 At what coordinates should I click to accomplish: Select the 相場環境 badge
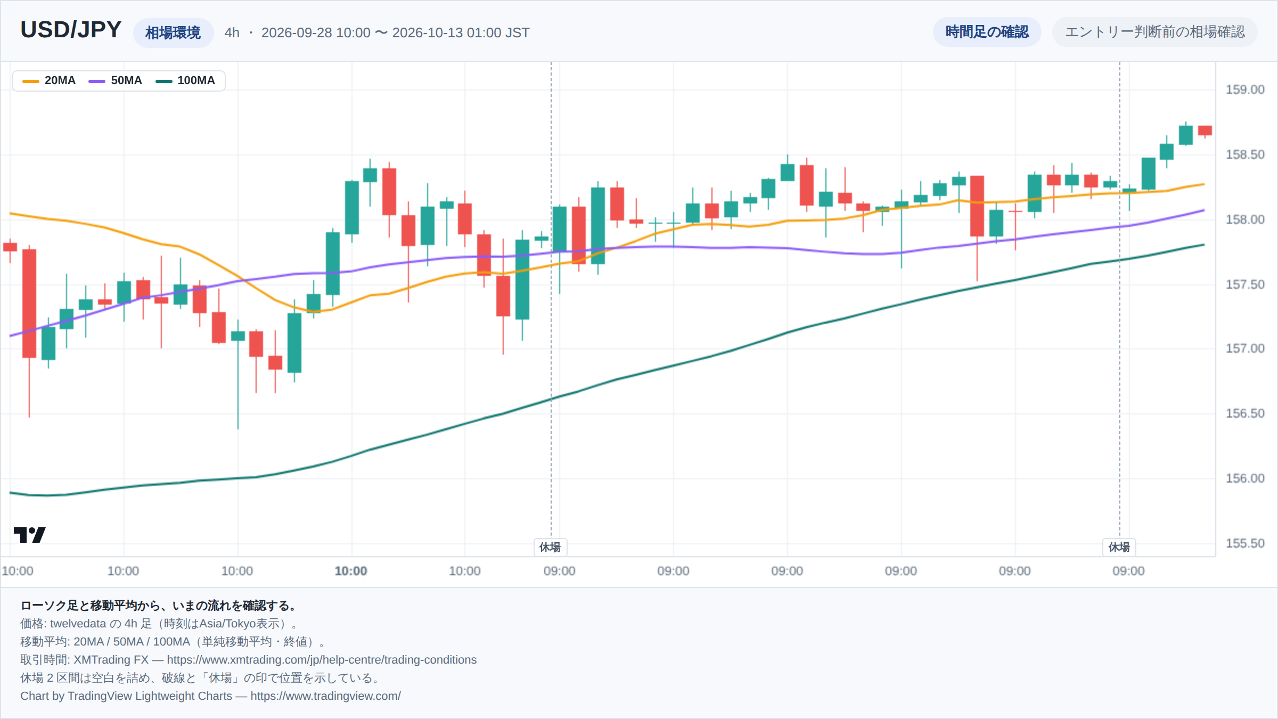[x=173, y=32]
